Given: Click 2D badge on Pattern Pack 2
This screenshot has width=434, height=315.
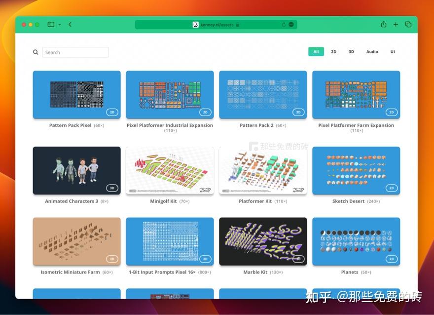Looking at the screenshot, I should click(x=298, y=112).
